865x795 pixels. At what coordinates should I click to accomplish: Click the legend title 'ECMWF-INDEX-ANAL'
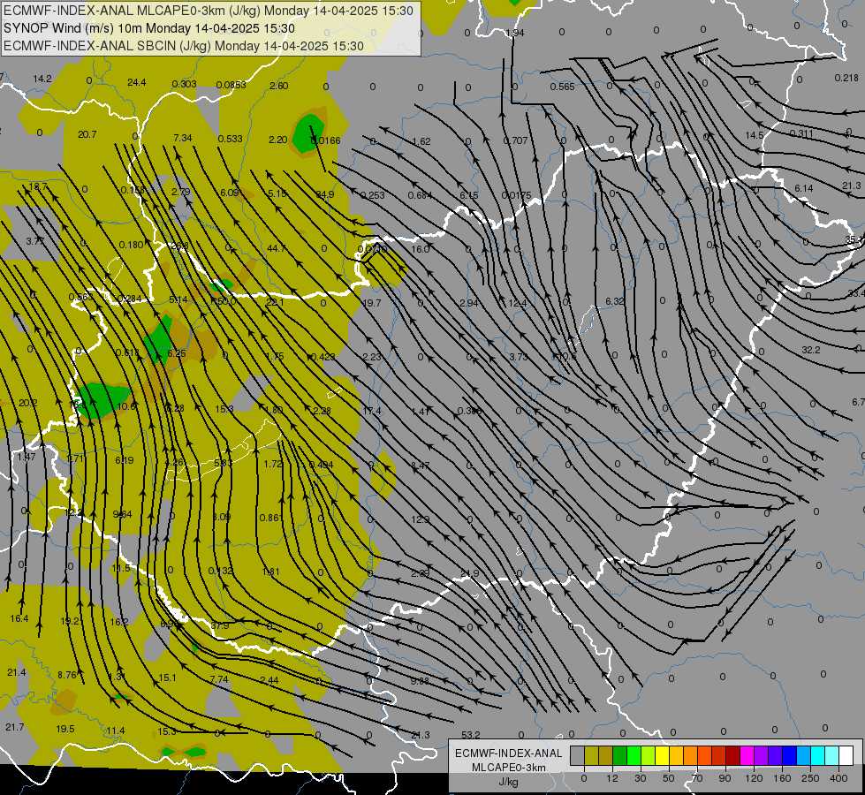[x=508, y=753]
